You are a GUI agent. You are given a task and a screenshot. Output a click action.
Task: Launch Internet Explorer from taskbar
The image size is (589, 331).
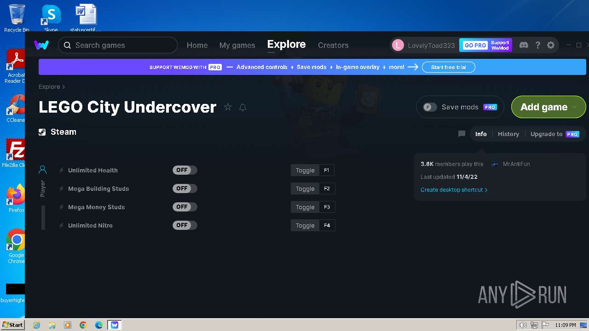[36, 325]
